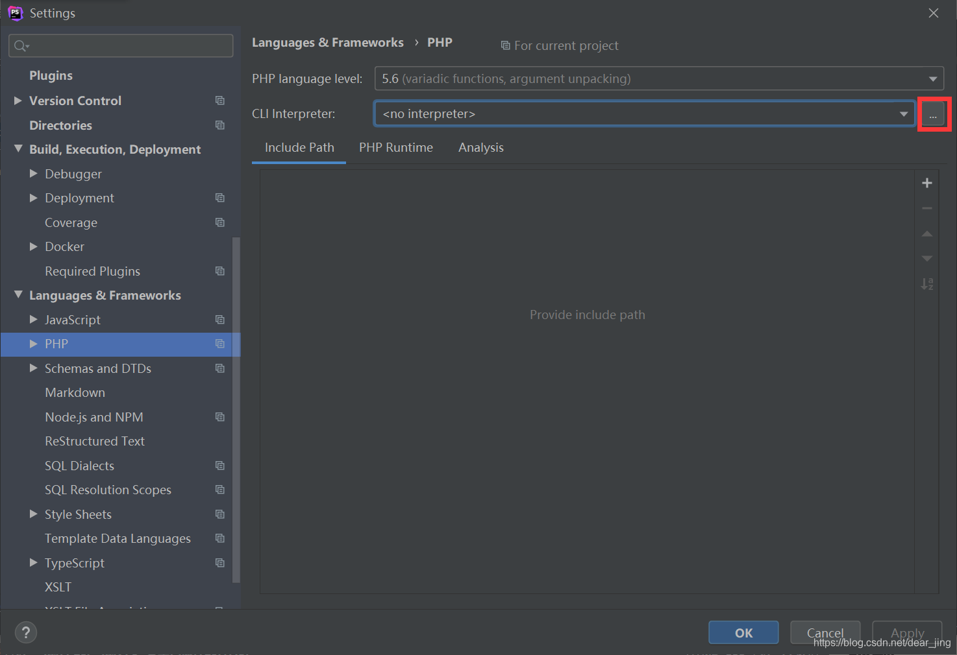This screenshot has height=655, width=957.
Task: Click project-level icon next to Coverage
Action: pyautogui.click(x=220, y=222)
